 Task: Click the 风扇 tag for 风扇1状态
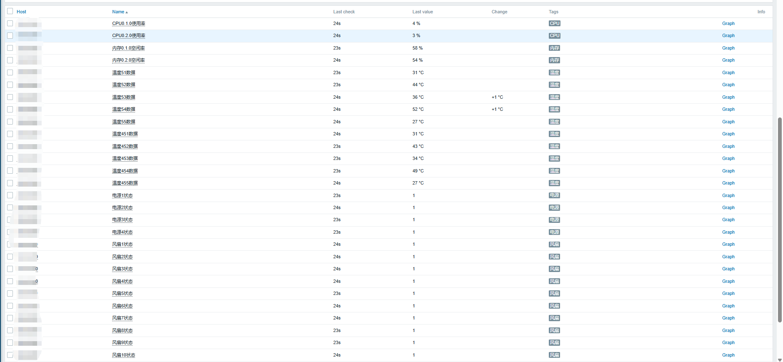click(x=554, y=245)
